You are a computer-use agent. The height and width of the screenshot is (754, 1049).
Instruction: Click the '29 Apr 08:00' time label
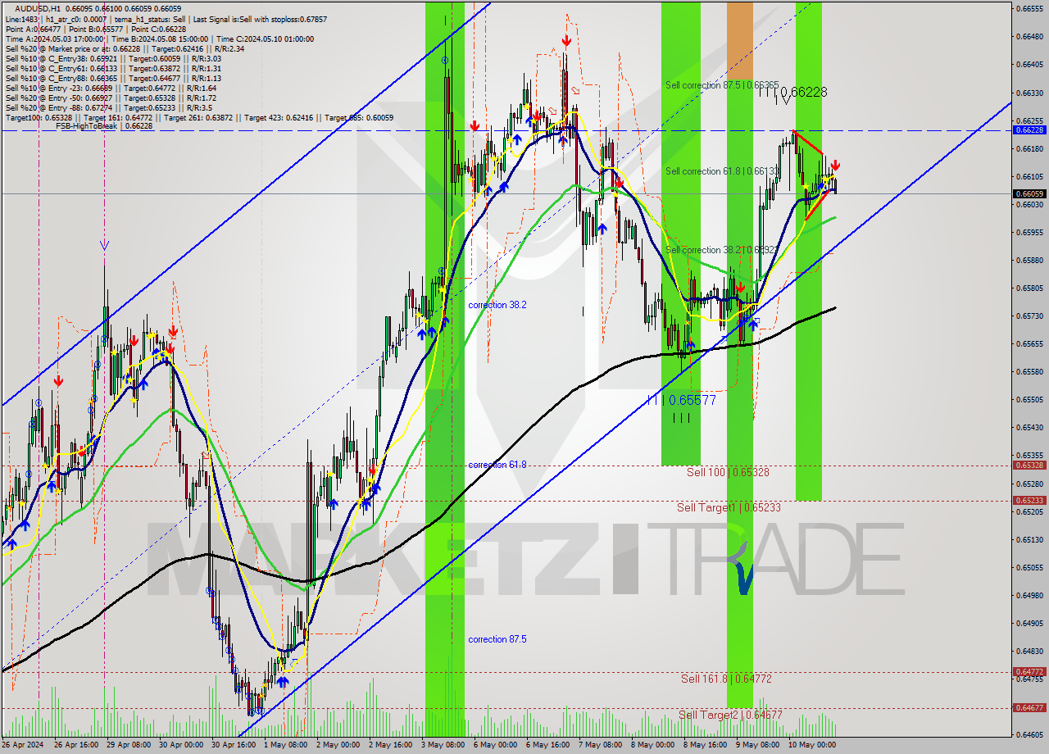coord(130,745)
